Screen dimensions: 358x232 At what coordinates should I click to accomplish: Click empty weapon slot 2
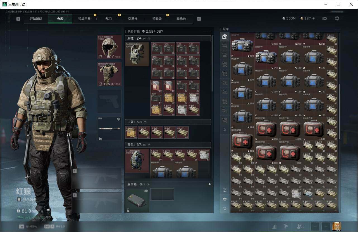point(97,203)
